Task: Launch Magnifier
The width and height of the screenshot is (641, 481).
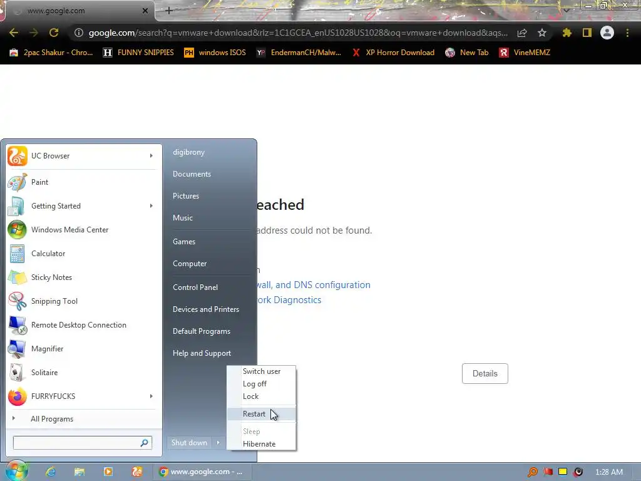Action: pyautogui.click(x=82, y=348)
